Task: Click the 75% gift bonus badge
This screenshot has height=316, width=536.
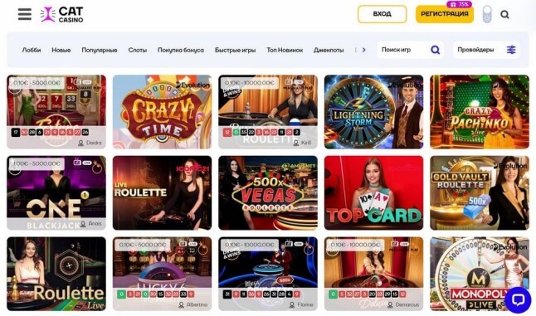Action: pos(459,4)
